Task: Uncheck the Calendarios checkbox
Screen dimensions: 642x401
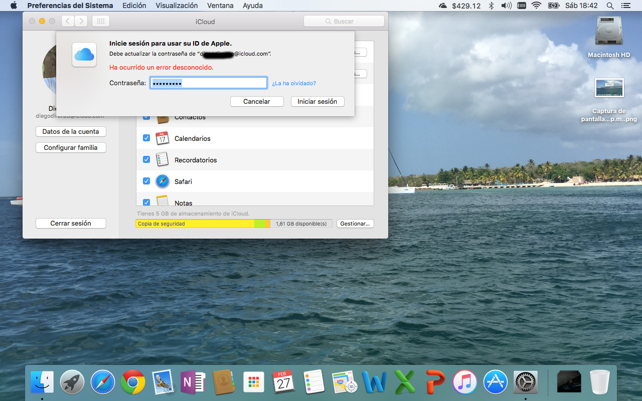Action: point(146,138)
